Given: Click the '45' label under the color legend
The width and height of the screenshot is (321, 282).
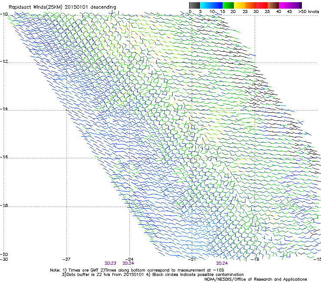Looking at the screenshot, I should tap(289, 11).
